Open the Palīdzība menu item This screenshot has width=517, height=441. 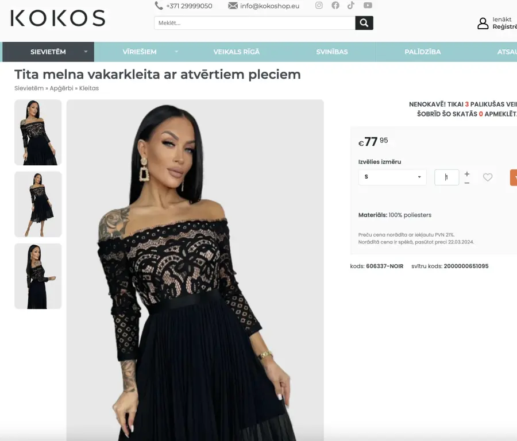click(422, 52)
